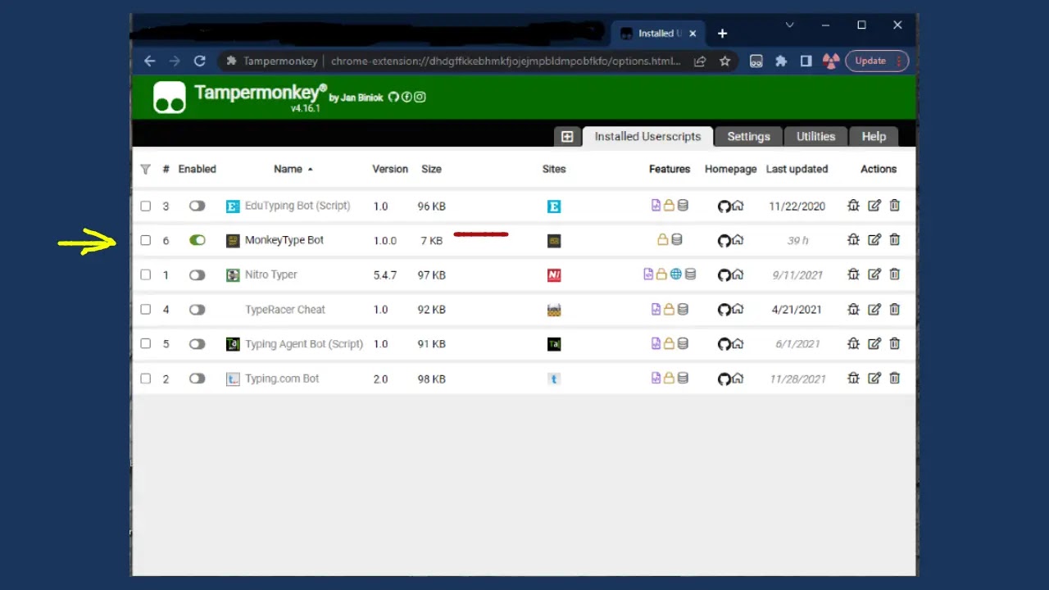Select the TypeRacer Cheat row checkbox
1049x590 pixels.
145,309
